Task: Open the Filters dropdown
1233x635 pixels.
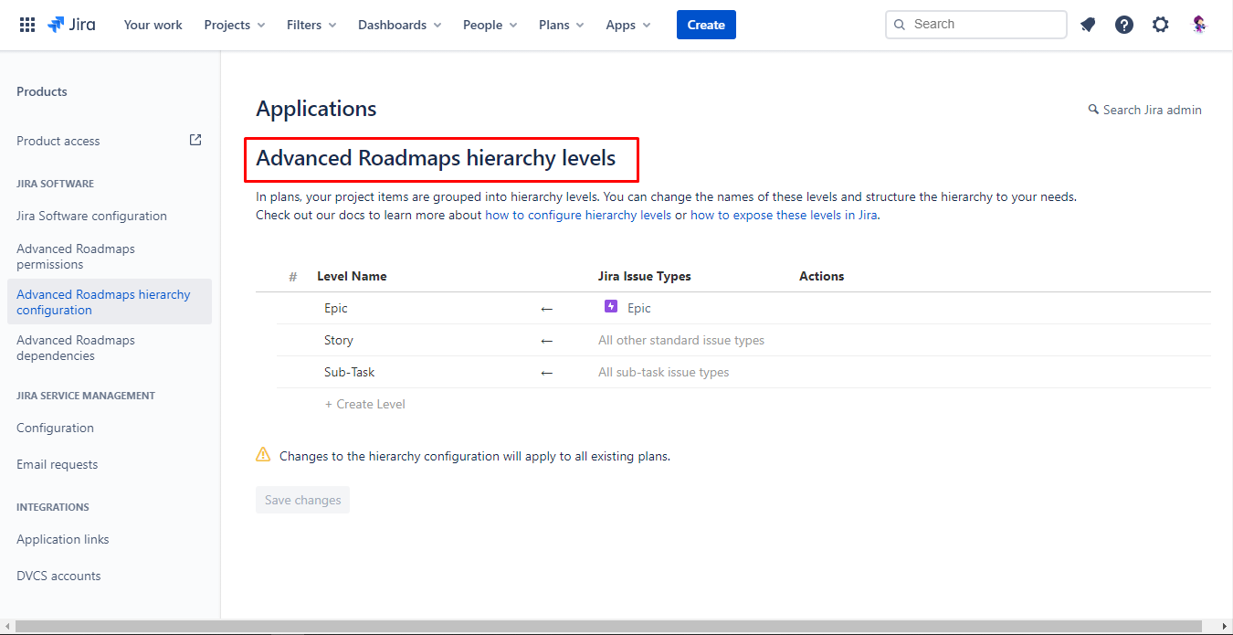Action: (x=311, y=25)
